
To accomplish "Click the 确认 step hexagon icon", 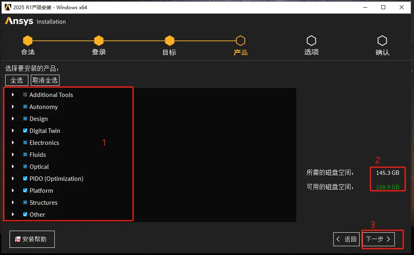I will pyautogui.click(x=382, y=41).
